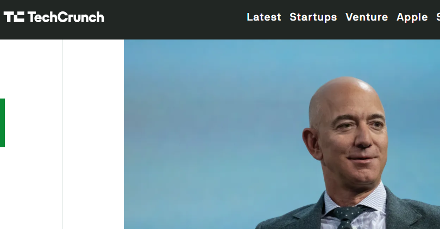
Task: Click the white column beside the hero image
Action: (93, 134)
